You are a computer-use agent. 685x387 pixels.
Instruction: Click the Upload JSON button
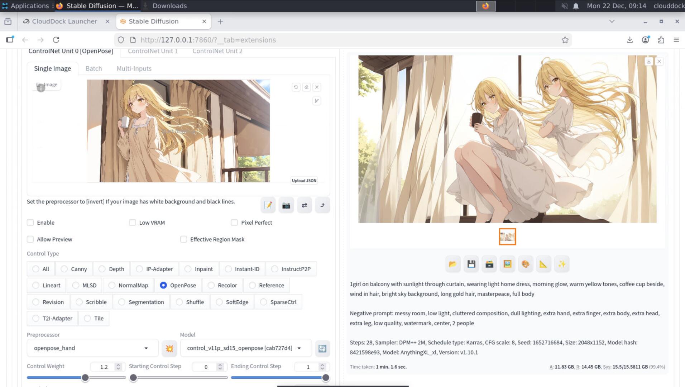304,181
